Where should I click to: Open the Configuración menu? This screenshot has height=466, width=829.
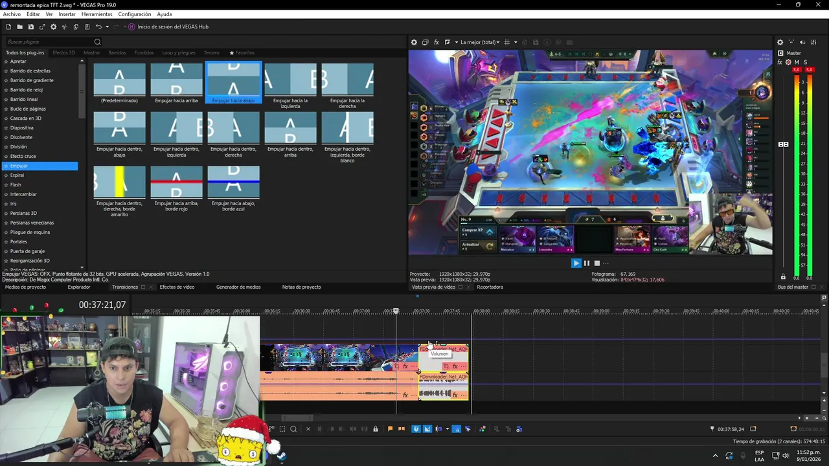click(x=135, y=14)
